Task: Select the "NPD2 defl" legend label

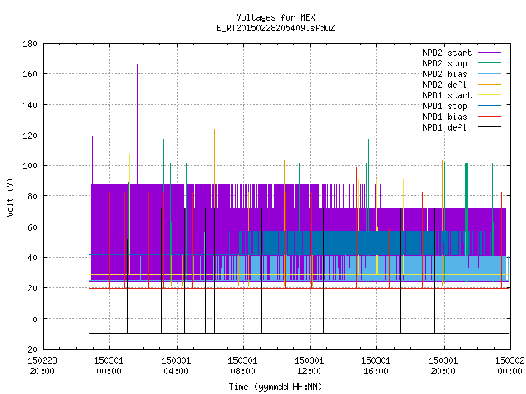Action: point(445,85)
